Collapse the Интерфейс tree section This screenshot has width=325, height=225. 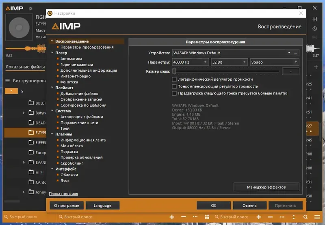tap(52, 169)
